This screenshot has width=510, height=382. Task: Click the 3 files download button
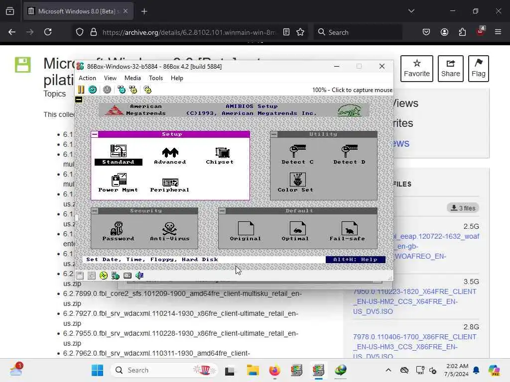tap(463, 208)
